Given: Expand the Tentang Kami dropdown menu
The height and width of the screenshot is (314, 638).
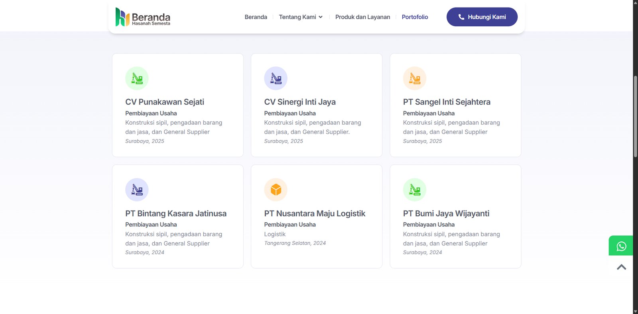Looking at the screenshot, I should (301, 17).
